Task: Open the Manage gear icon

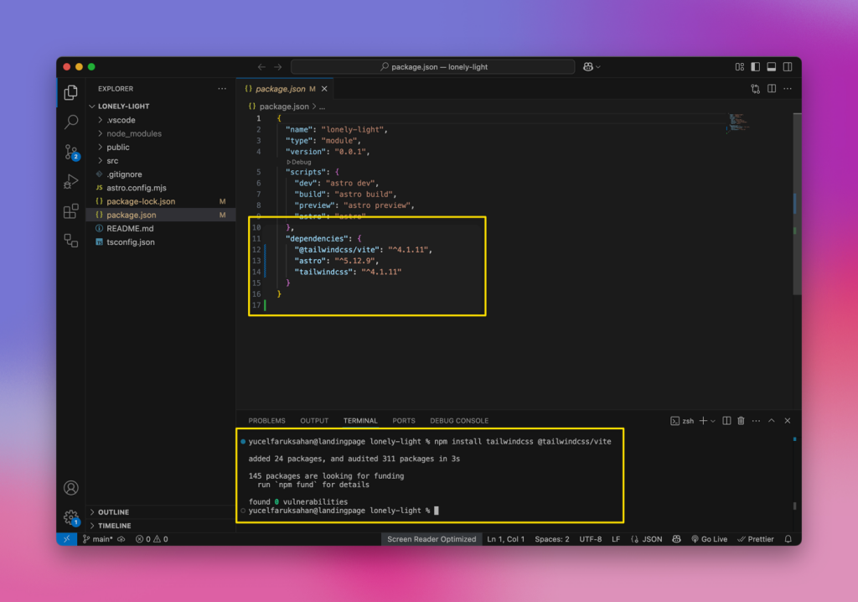Action: pyautogui.click(x=71, y=517)
